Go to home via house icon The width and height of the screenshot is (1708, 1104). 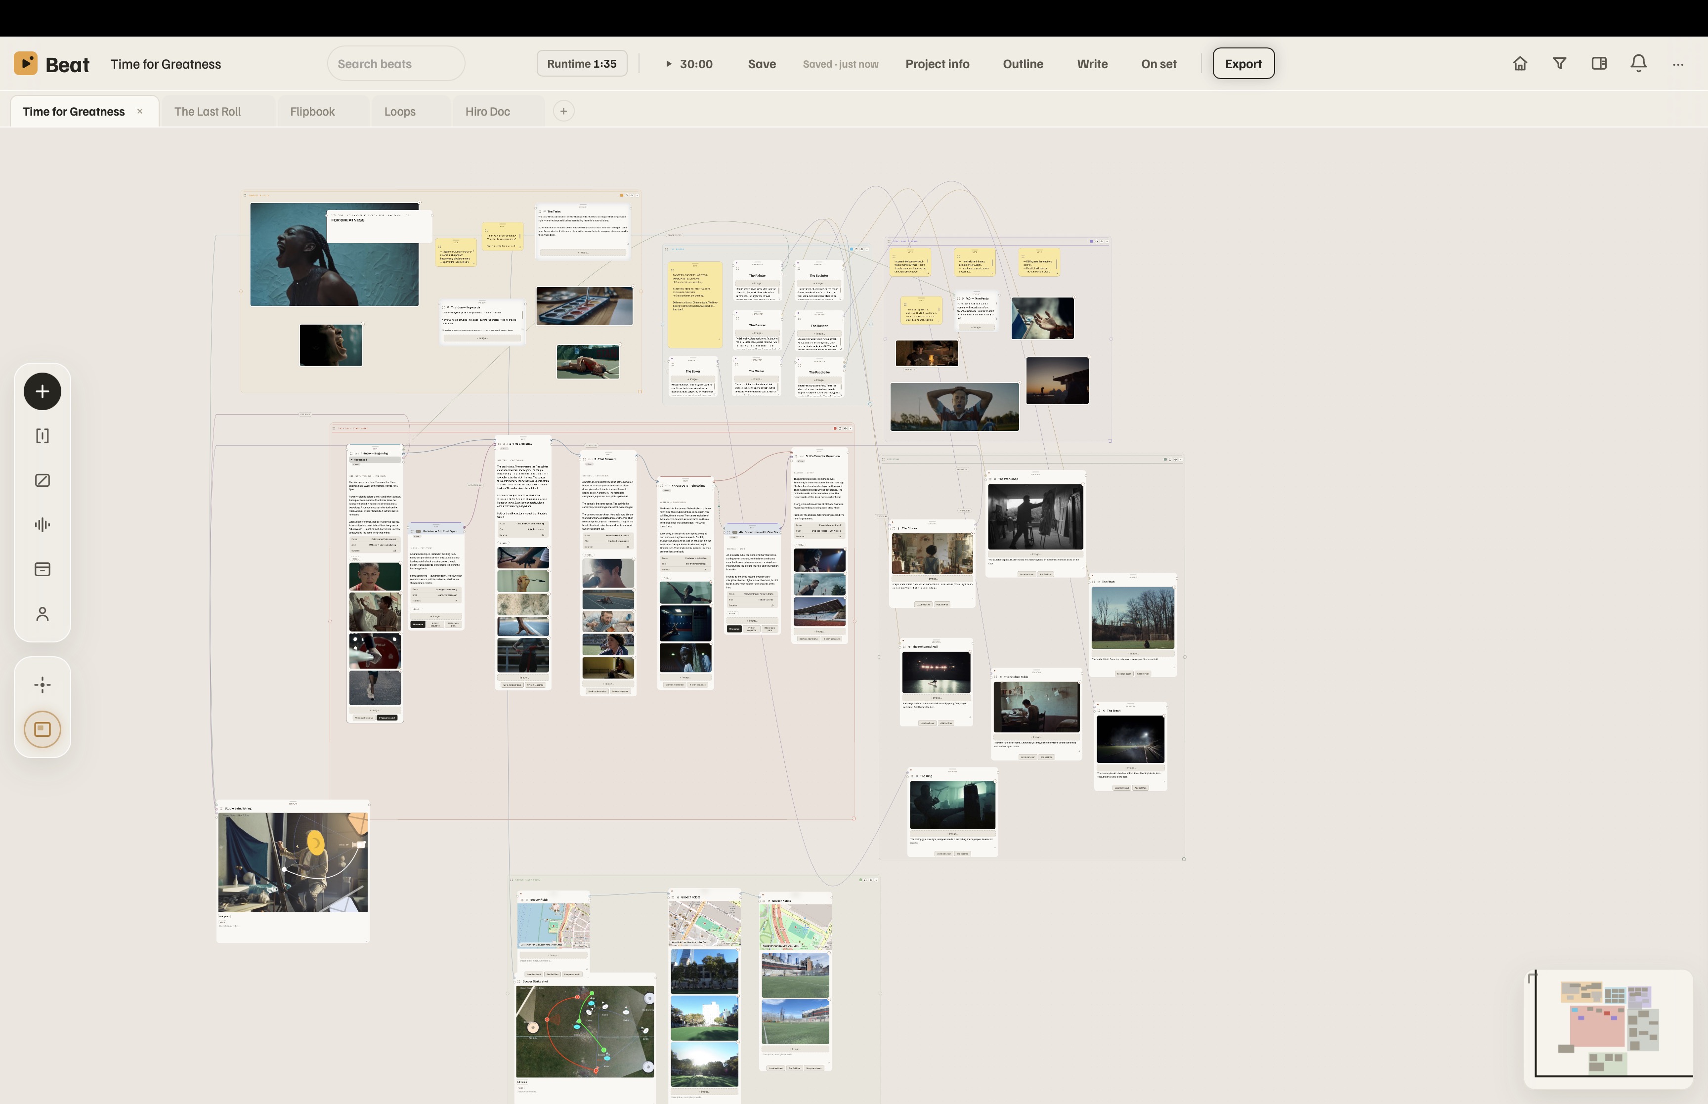1520,64
